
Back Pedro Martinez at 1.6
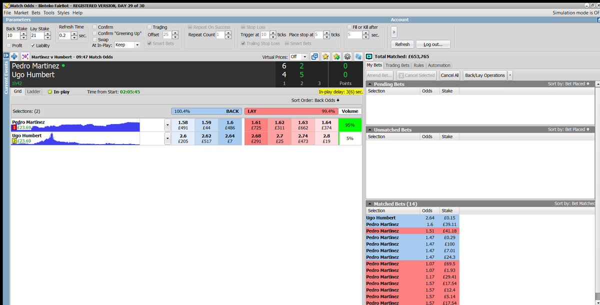(230, 125)
